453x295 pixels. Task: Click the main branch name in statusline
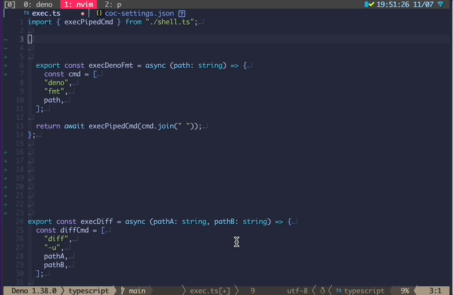point(137,291)
